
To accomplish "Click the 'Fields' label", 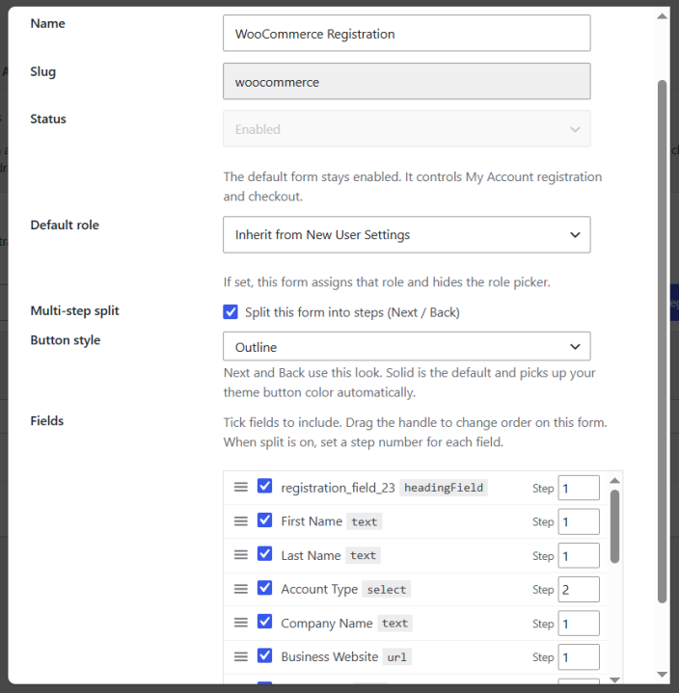I will coord(47,421).
